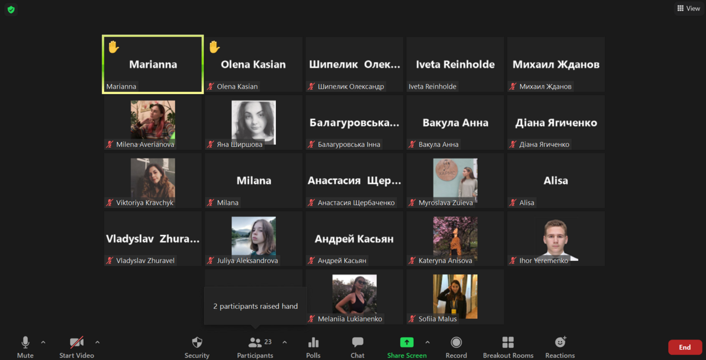The image size is (706, 360).
Task: Select Marianna's video tile
Action: tap(153, 65)
